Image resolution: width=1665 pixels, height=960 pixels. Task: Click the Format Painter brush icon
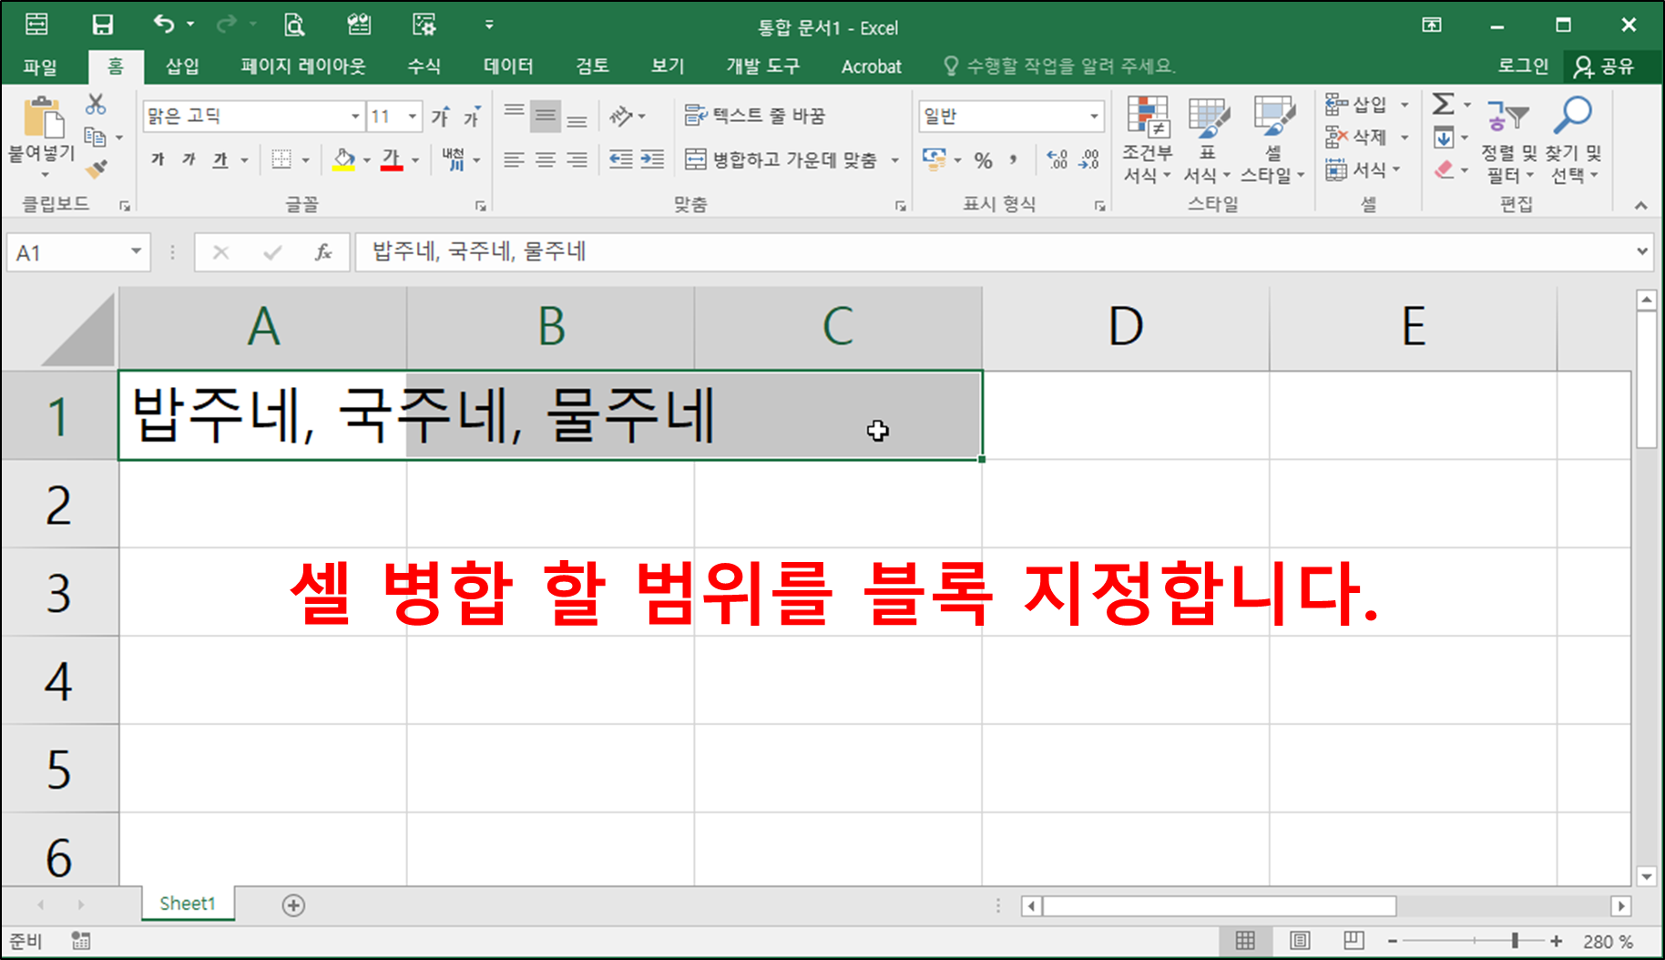click(95, 170)
